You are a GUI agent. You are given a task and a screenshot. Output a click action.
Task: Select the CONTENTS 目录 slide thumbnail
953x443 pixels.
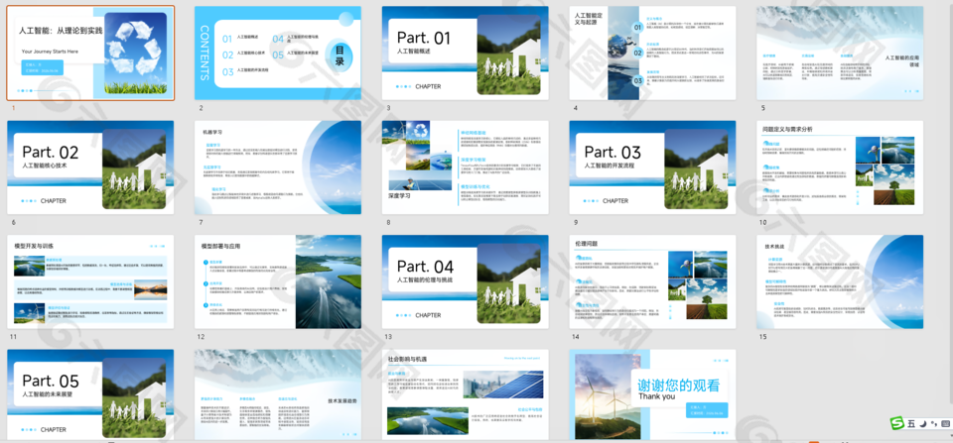[278, 53]
